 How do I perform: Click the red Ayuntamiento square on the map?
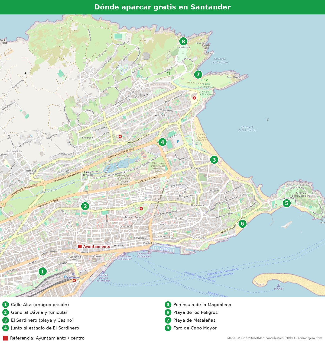tap(80, 246)
